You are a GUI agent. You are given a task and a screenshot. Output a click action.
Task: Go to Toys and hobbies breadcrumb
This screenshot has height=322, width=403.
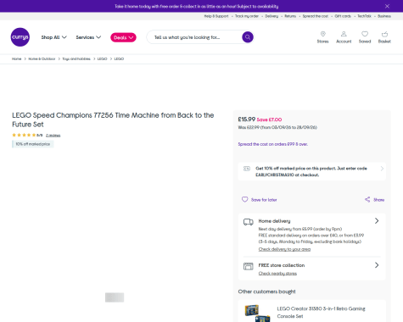(x=76, y=58)
